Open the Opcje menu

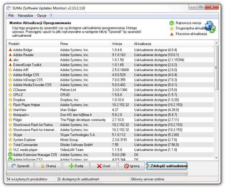(x=42, y=15)
